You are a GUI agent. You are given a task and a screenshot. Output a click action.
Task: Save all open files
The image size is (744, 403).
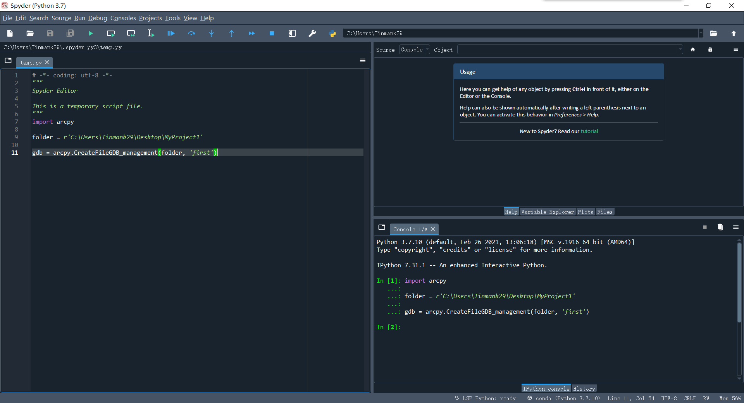[70, 34]
